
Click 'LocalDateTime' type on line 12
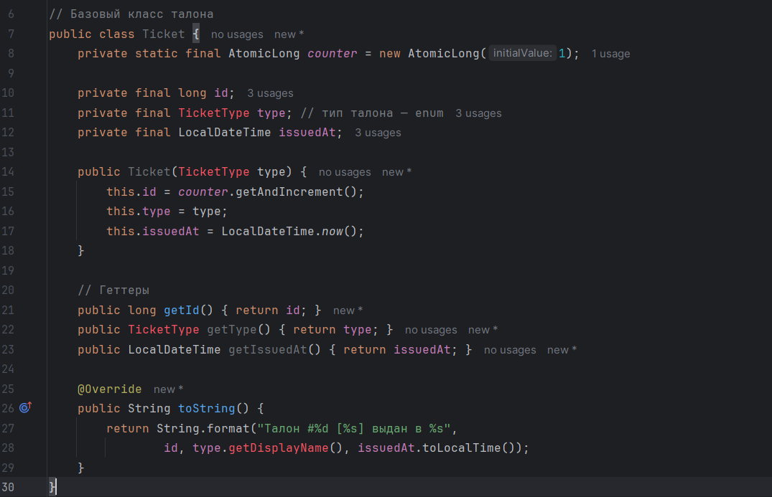tap(225, 132)
